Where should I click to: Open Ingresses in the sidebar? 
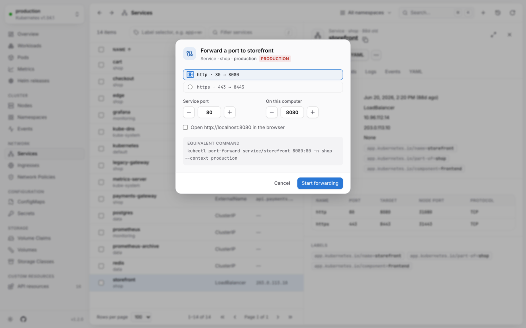[x=45, y=165]
